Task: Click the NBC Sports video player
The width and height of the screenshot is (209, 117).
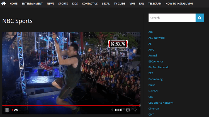Action: [x=71, y=73]
